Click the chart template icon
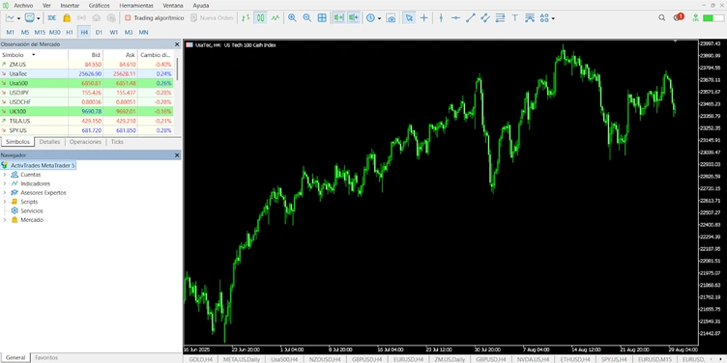 (30, 18)
